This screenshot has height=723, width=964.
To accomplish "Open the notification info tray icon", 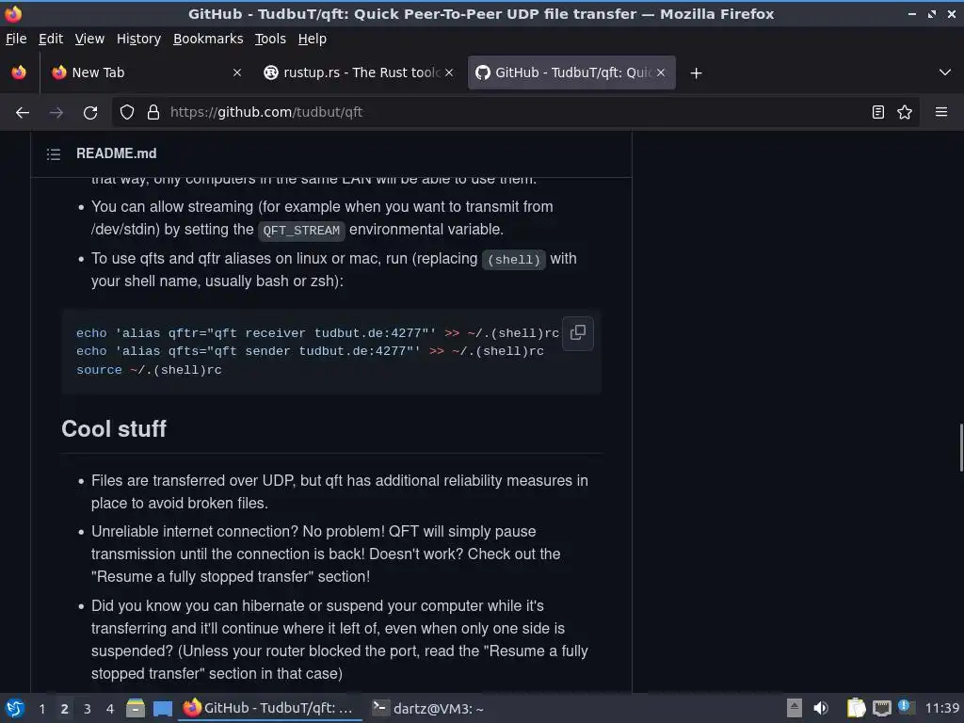I will click(906, 707).
